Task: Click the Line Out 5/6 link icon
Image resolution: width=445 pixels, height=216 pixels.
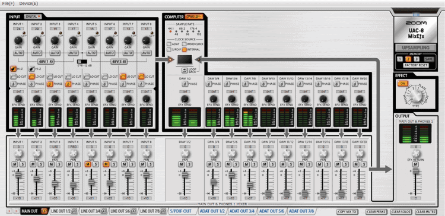Action: (133, 211)
